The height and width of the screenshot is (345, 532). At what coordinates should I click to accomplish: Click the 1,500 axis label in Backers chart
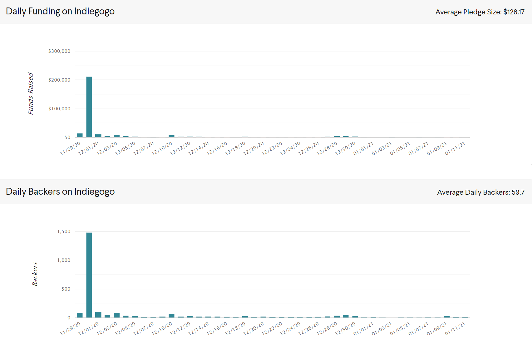pos(64,231)
